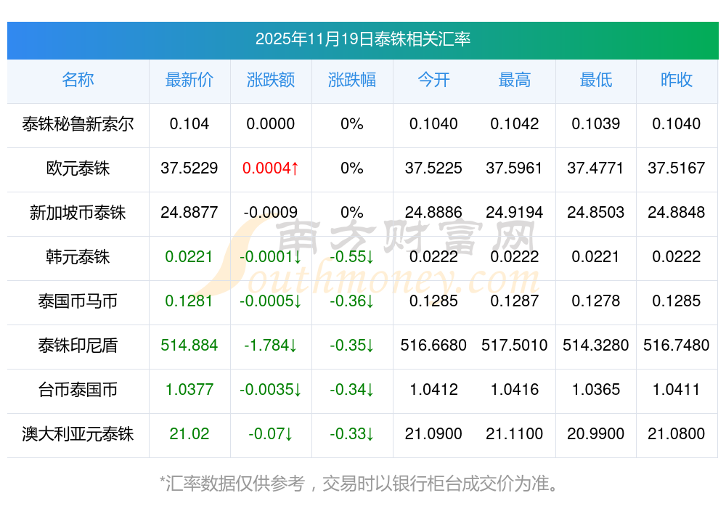
Task: Click the -0.55↓ percentage change cell
Action: tap(352, 257)
